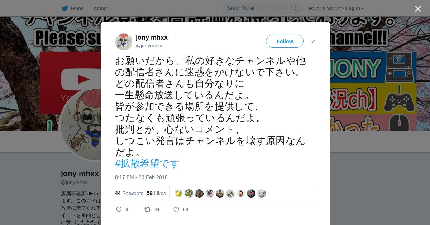The width and height of the screenshot is (430, 225).
Task: Open jony mhxx avatar in tweet
Action: coord(124,41)
